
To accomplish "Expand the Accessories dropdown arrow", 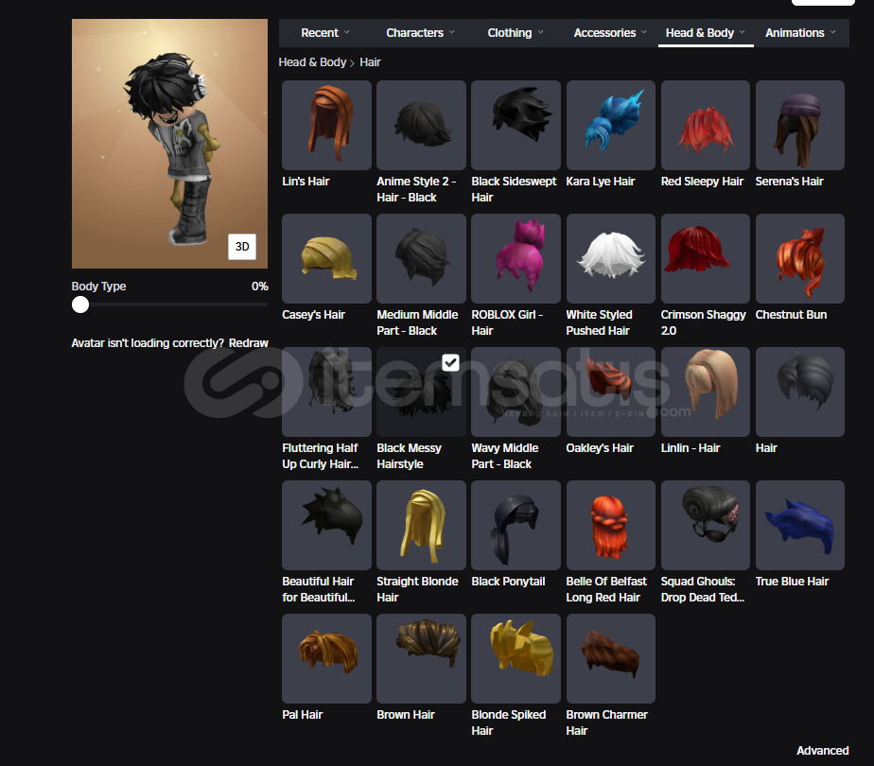I will pos(644,32).
